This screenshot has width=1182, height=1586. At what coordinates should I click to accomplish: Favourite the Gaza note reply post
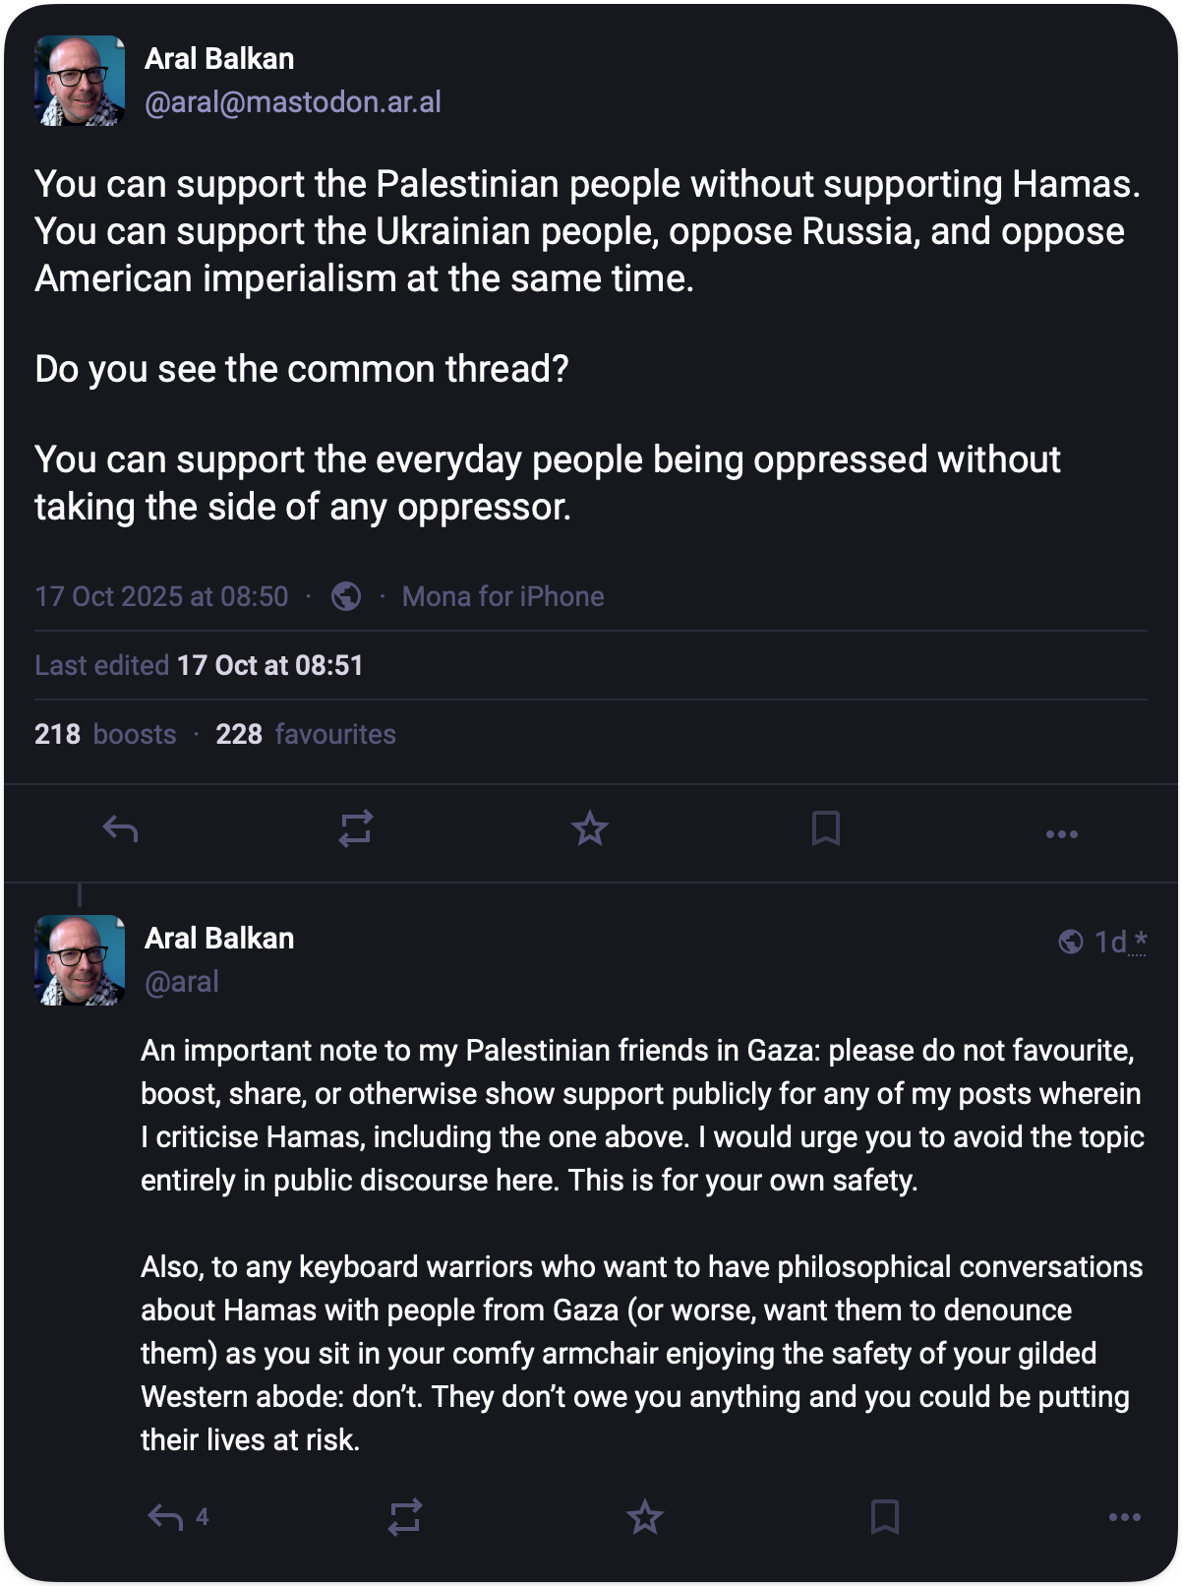[645, 1517]
